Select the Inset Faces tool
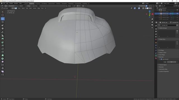Viewport: 179px width, 100px height. pos(3,42)
